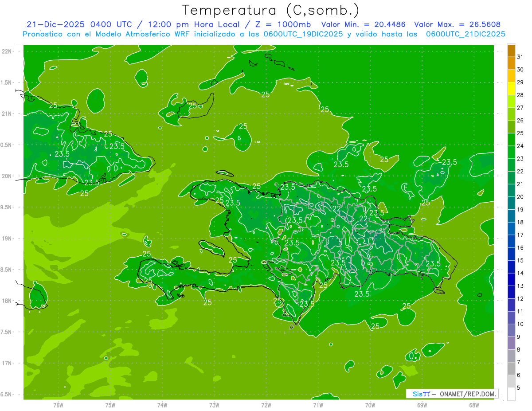
Task: Click the "68W" longitude axis label
Action: coord(474,405)
